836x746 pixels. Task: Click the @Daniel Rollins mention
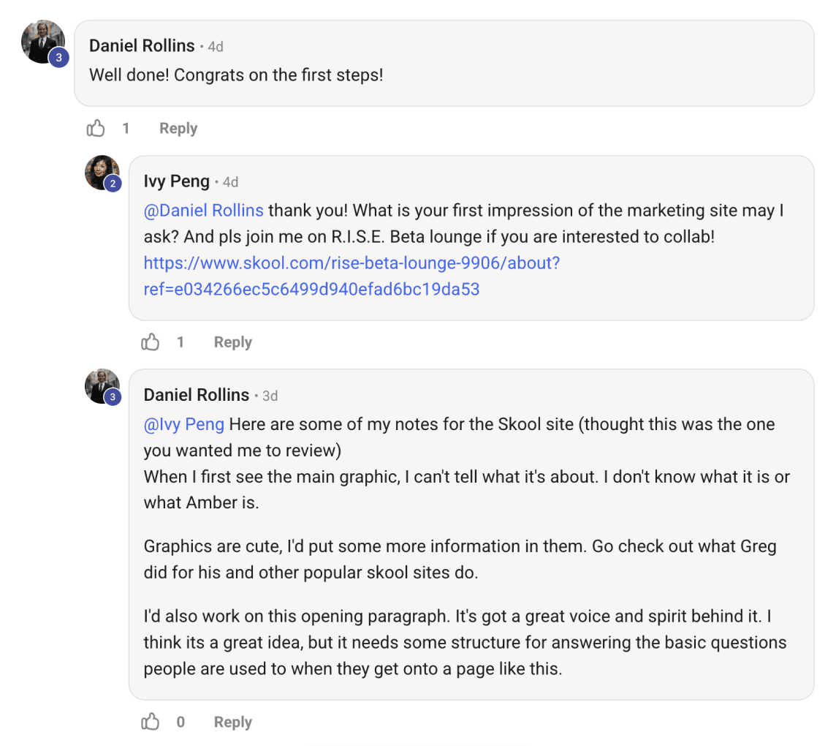coord(204,210)
